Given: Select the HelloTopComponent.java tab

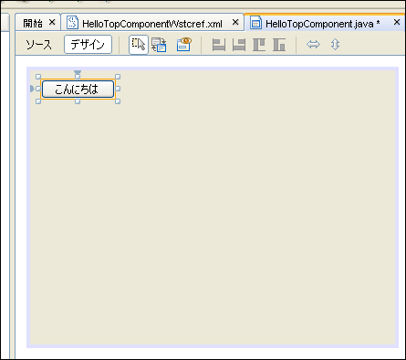Looking at the screenshot, I should point(319,24).
